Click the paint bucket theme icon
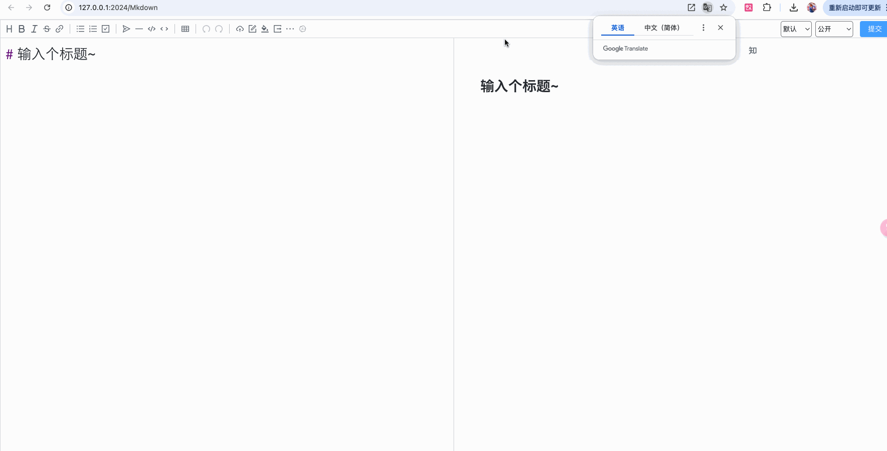The height and width of the screenshot is (451, 887). click(x=265, y=29)
